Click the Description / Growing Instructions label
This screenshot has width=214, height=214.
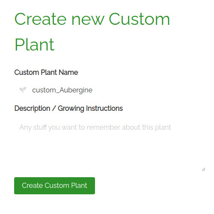(68, 108)
